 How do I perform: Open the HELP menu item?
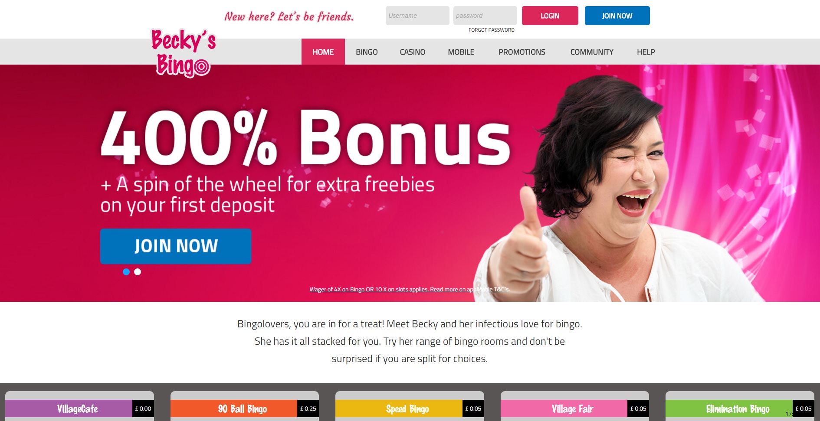click(x=646, y=52)
